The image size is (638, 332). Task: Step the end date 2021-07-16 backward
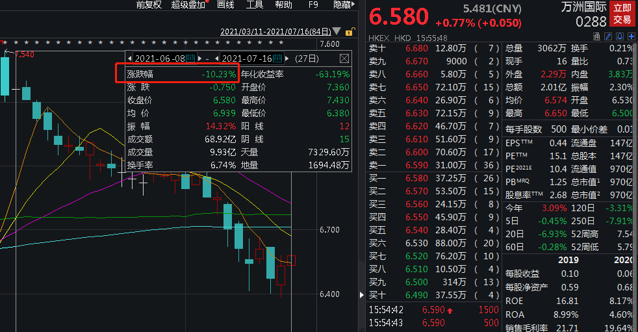coord(217,58)
